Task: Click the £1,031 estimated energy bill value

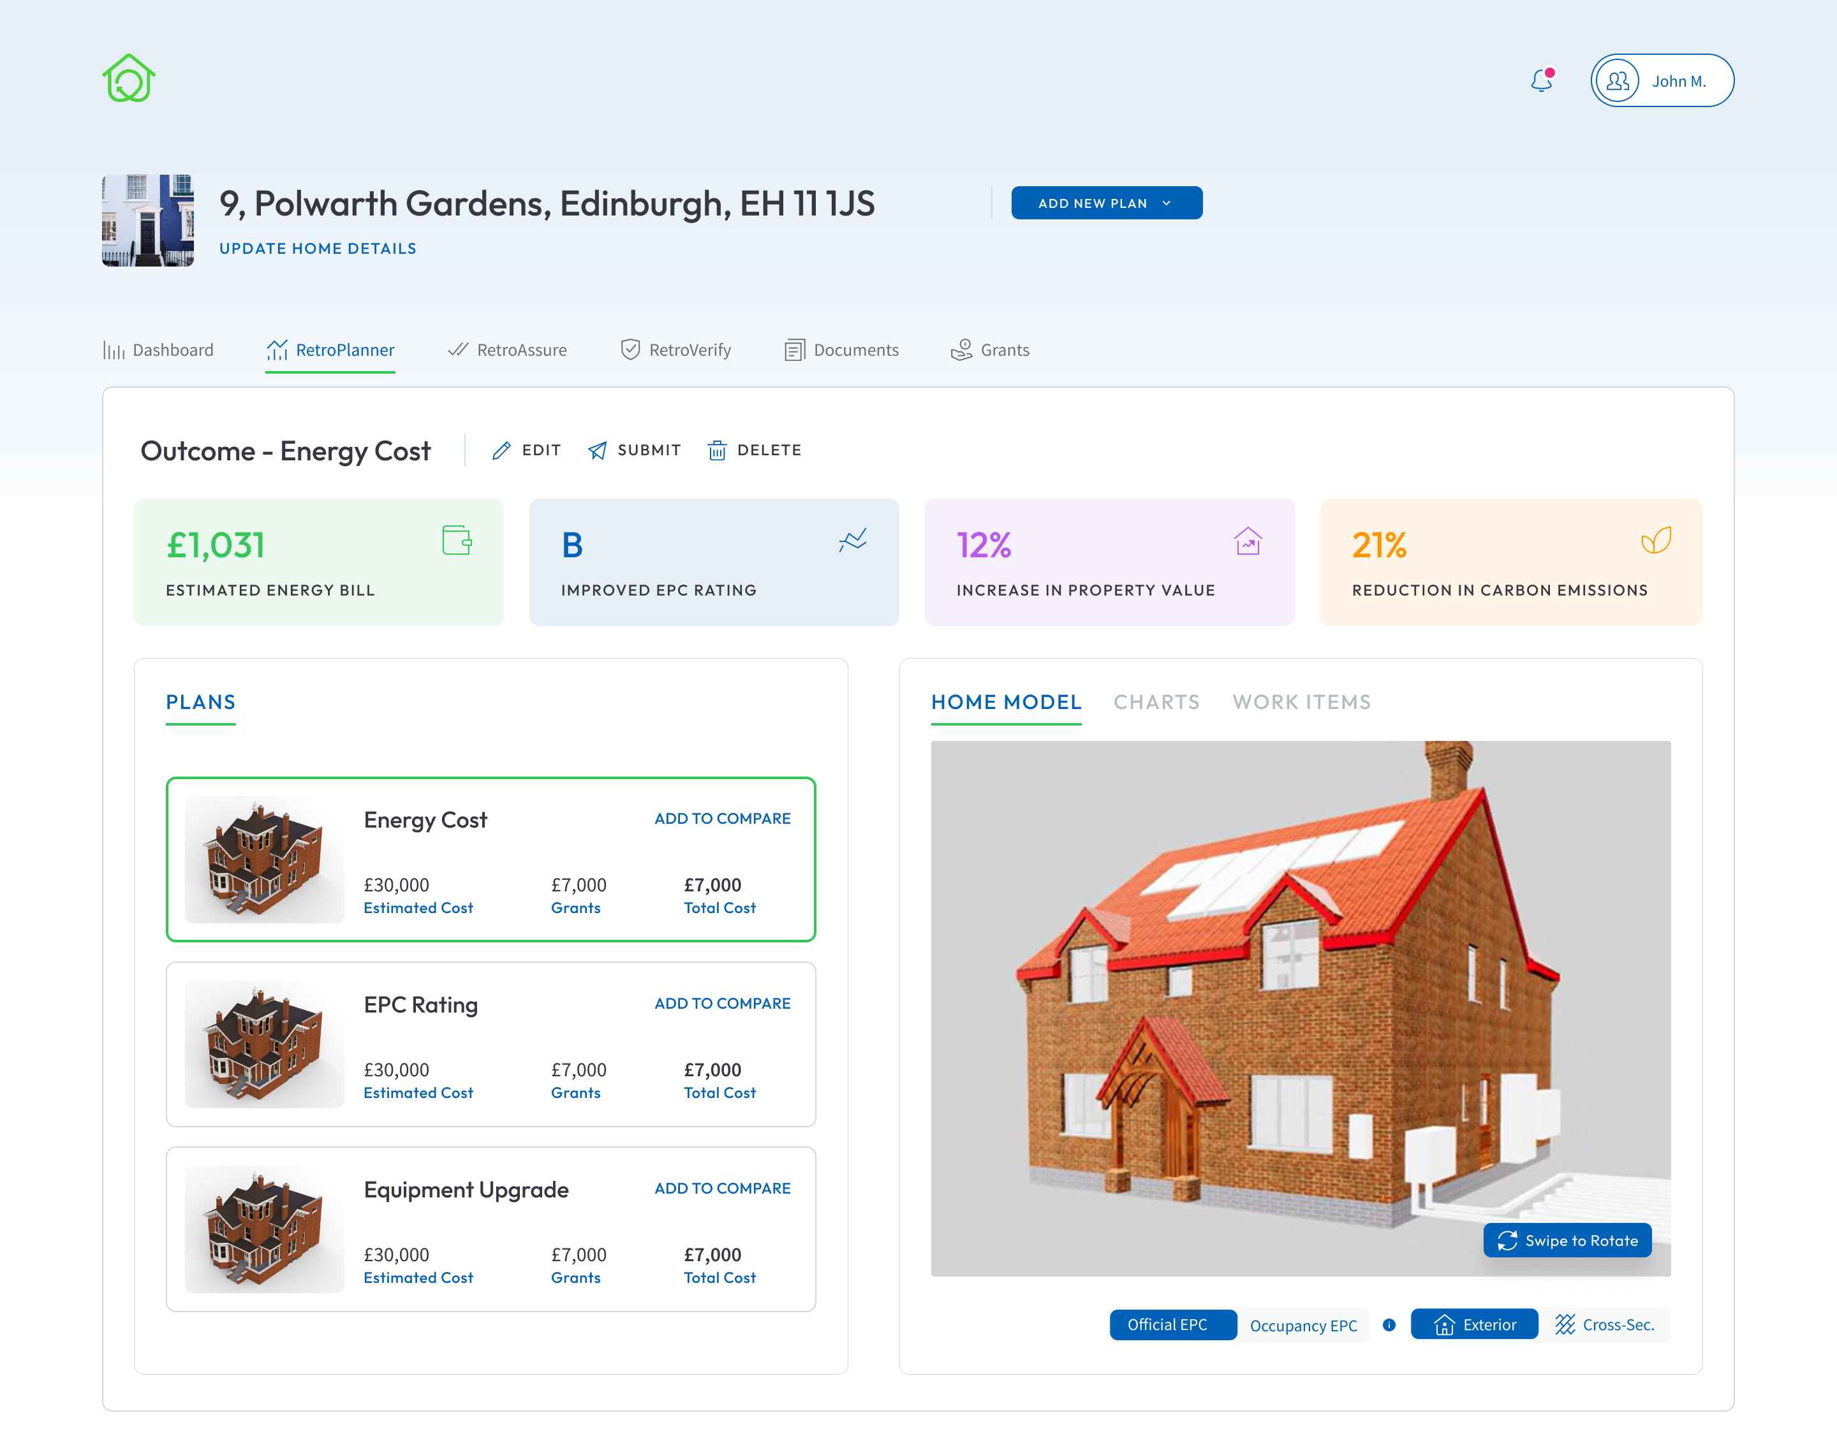Action: (x=216, y=545)
